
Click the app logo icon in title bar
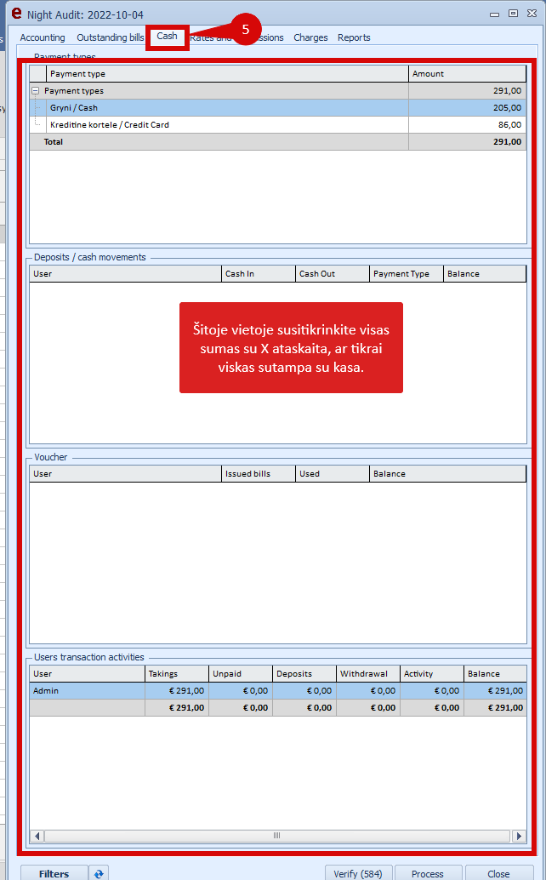click(15, 14)
